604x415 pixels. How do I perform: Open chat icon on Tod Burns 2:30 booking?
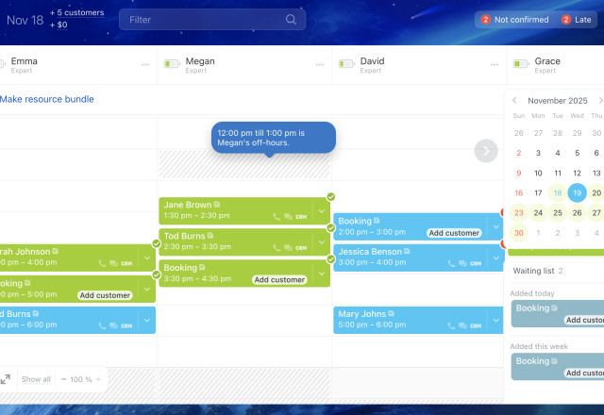287,247
